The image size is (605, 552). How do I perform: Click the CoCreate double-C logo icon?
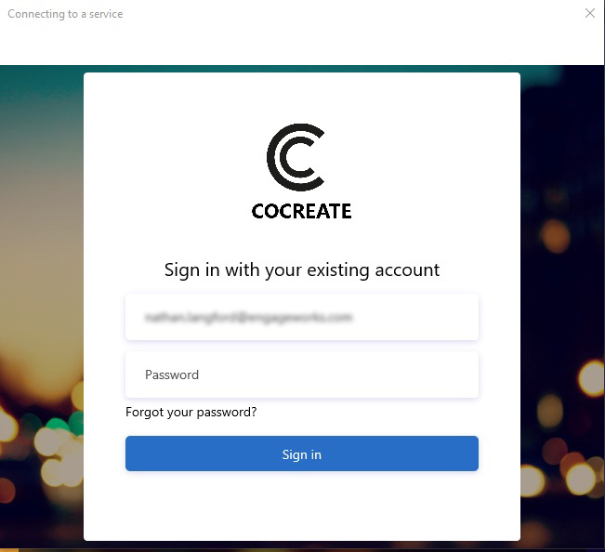click(296, 157)
